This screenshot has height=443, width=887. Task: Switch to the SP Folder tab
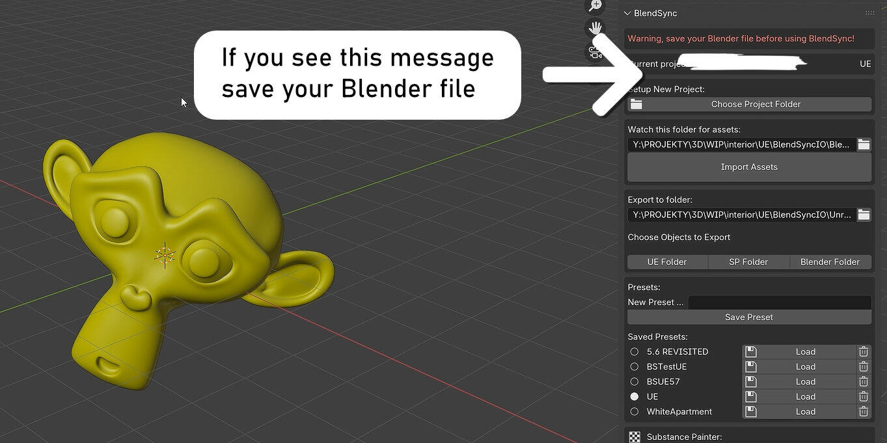[x=748, y=262]
